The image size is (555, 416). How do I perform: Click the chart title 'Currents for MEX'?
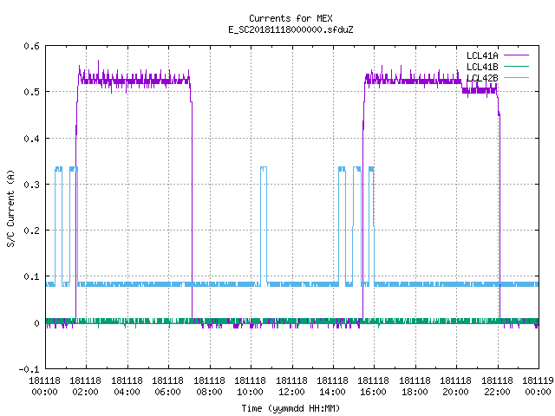pos(291,18)
